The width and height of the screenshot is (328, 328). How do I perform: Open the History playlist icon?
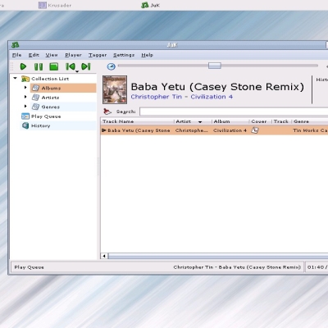point(25,125)
